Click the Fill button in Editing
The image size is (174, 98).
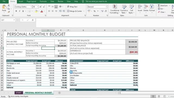pos(161,9)
